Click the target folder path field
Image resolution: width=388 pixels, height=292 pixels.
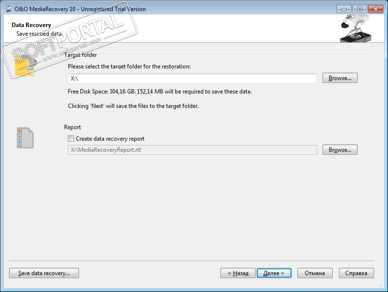click(192, 79)
